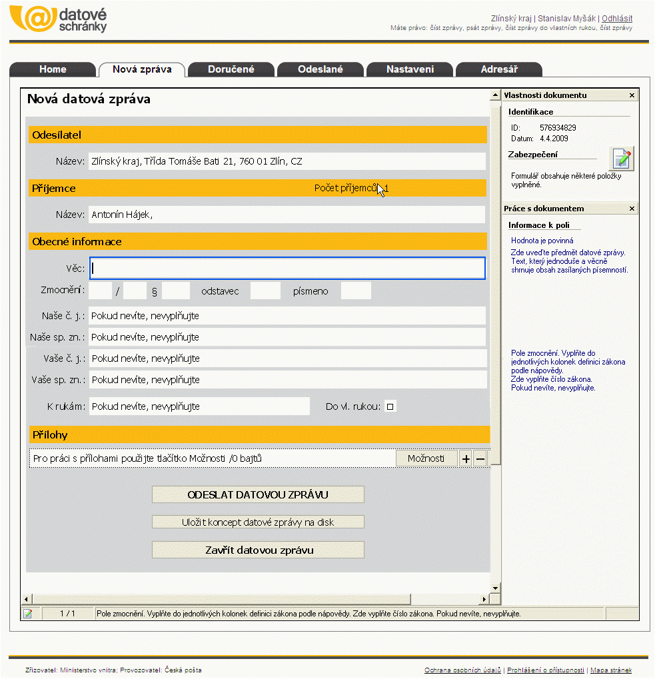
Task: Click the Odesílatel section header
Action: point(257,135)
